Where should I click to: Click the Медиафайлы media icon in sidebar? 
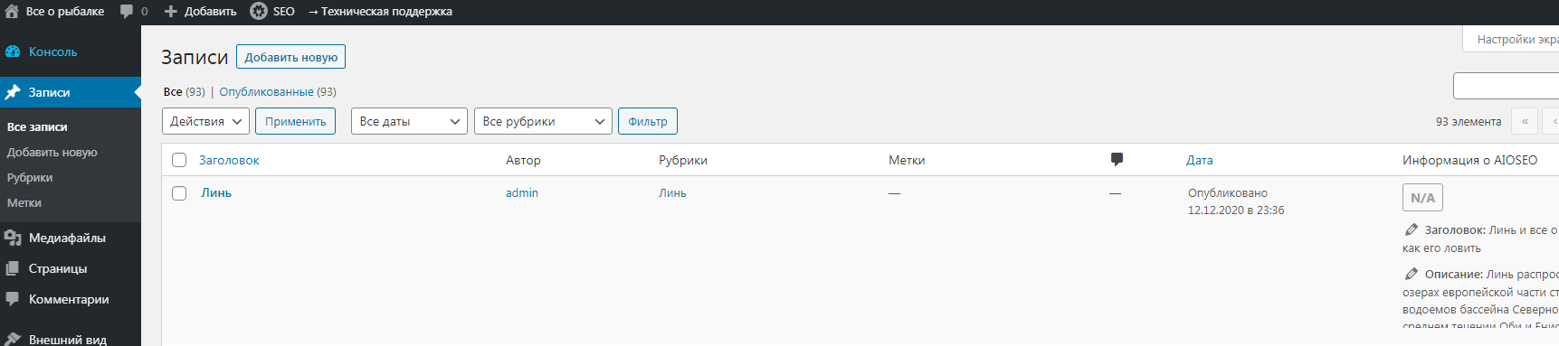tap(13, 238)
